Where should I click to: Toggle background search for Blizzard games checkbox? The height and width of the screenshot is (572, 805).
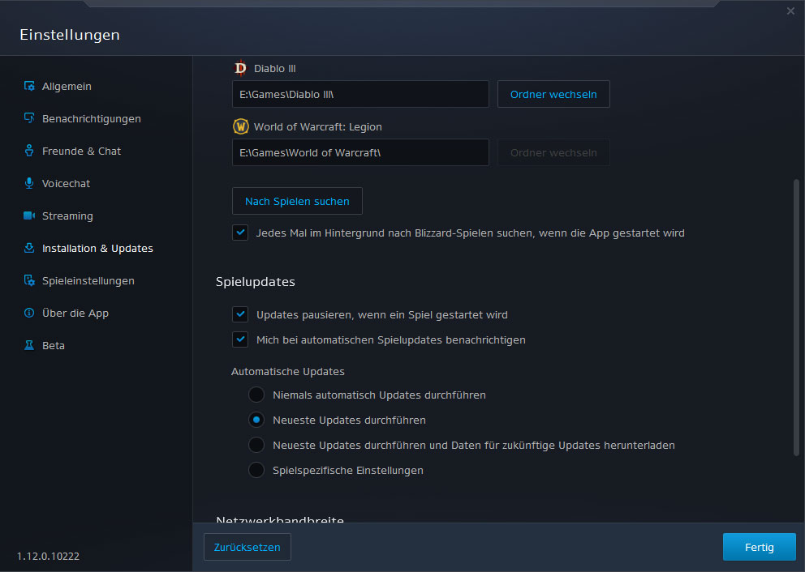(x=240, y=233)
